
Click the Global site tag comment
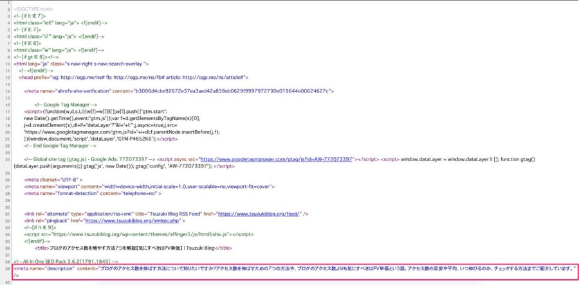[x=89, y=159]
